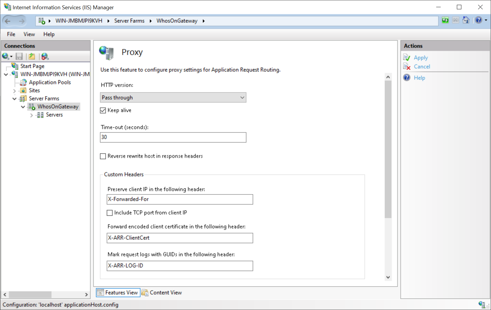
Task: Click the WIN-JMBMJPI9KVH server icon in tree
Action: click(x=15, y=74)
